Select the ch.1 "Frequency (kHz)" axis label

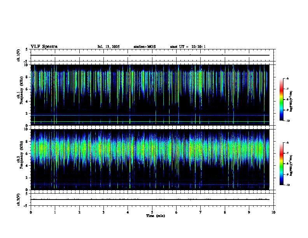pos(21,90)
